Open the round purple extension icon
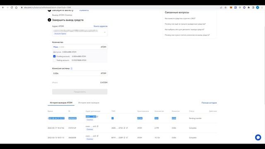Screen dimensions: 265x149 pyautogui.click(x=244, y=7)
